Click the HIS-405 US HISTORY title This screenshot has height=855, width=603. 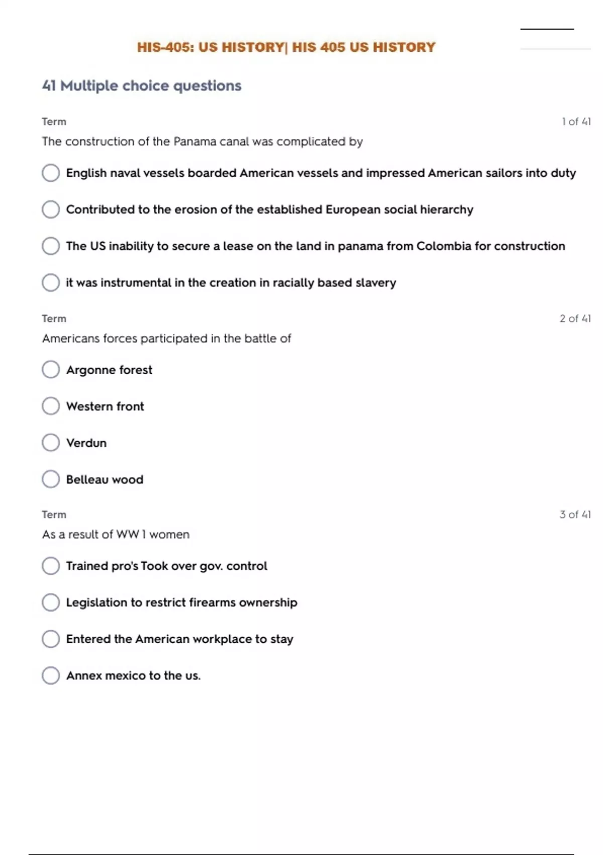(286, 47)
